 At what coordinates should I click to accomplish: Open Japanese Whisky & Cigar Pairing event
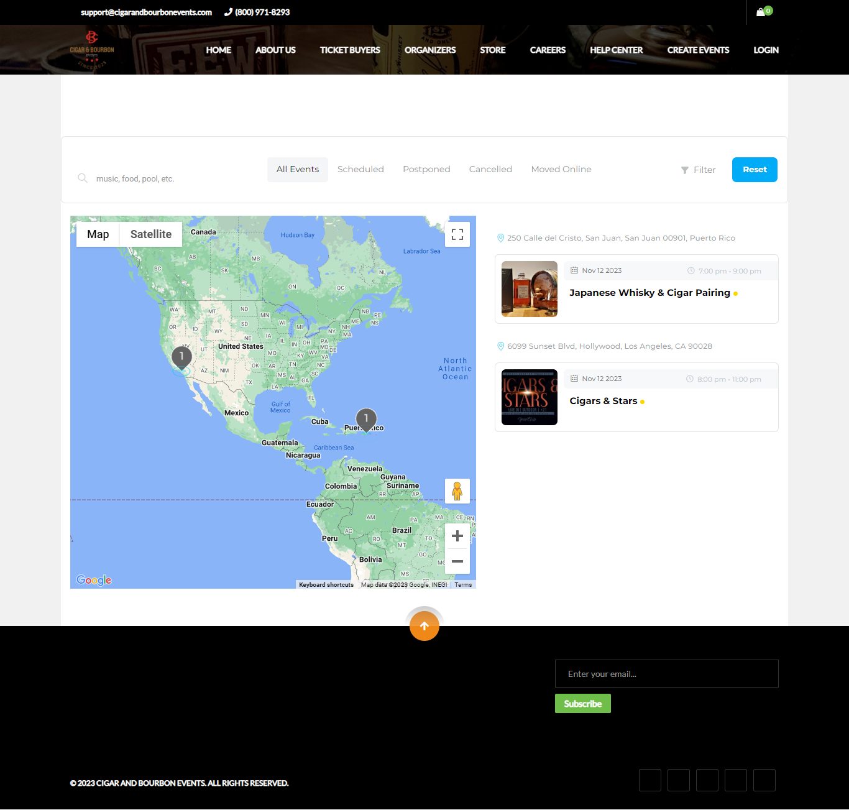pyautogui.click(x=649, y=293)
